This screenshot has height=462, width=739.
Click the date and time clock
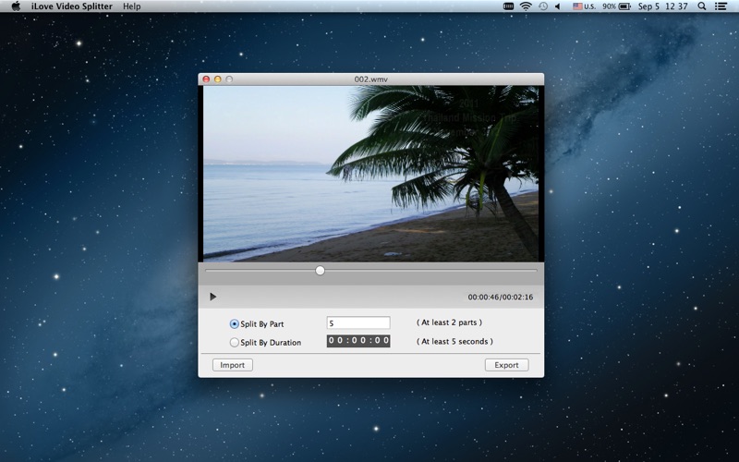[x=663, y=6]
